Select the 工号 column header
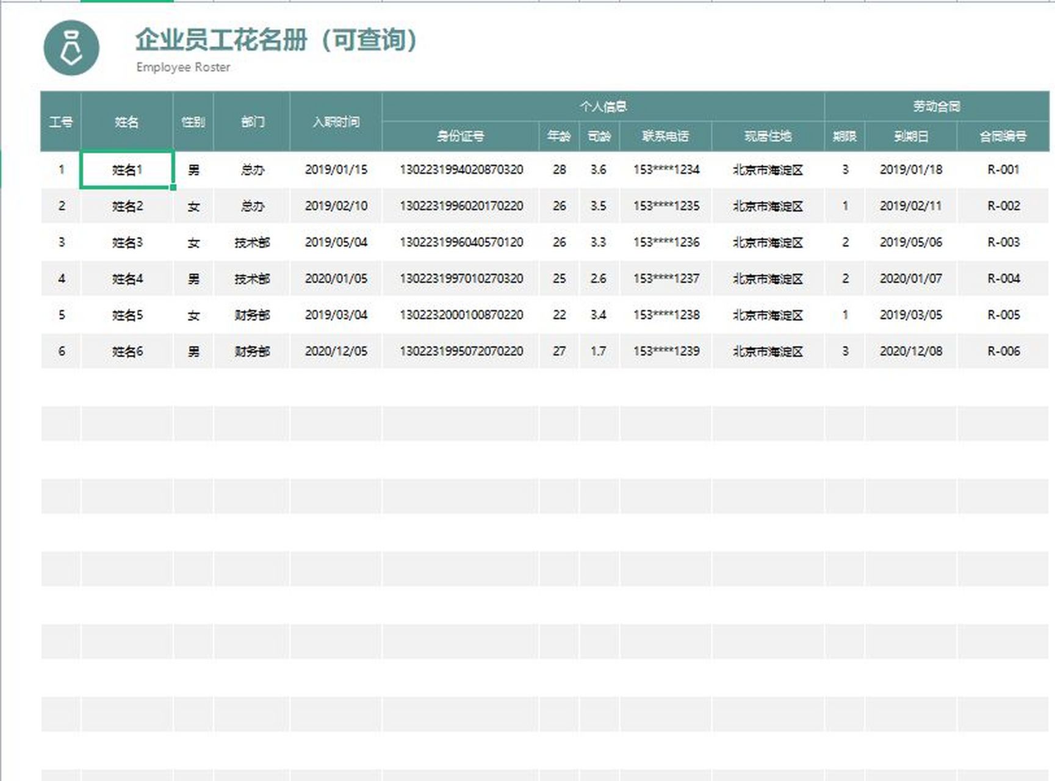 point(61,121)
